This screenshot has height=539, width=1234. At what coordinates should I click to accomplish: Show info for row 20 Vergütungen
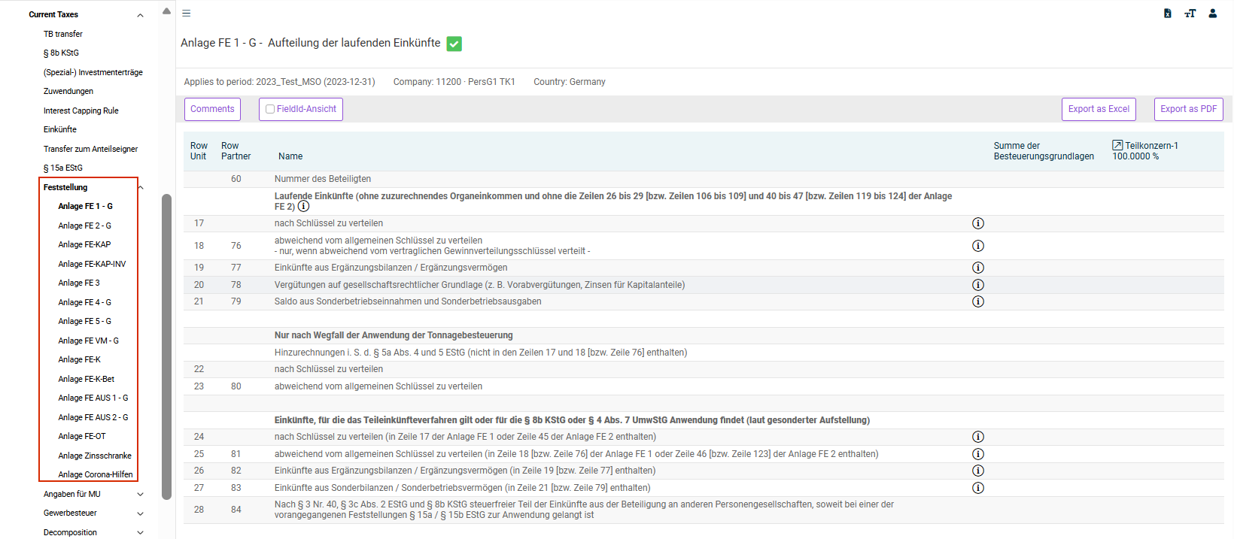pyautogui.click(x=978, y=285)
